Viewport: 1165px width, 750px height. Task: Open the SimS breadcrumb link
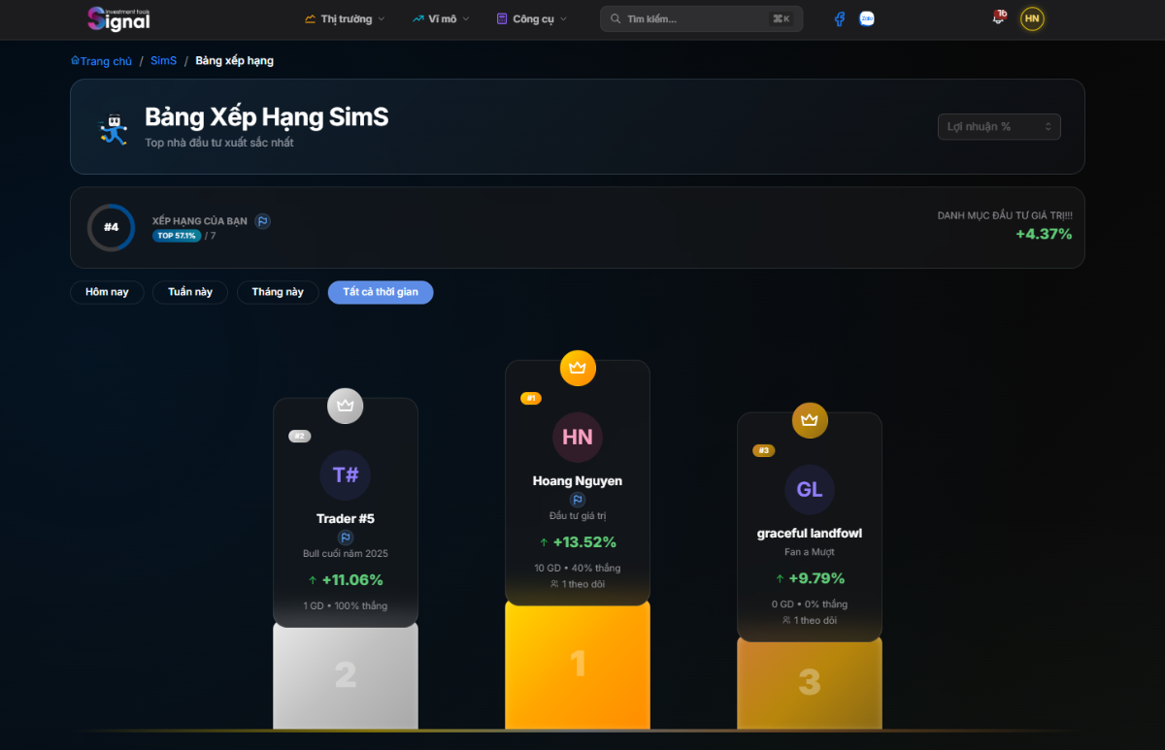pos(163,61)
